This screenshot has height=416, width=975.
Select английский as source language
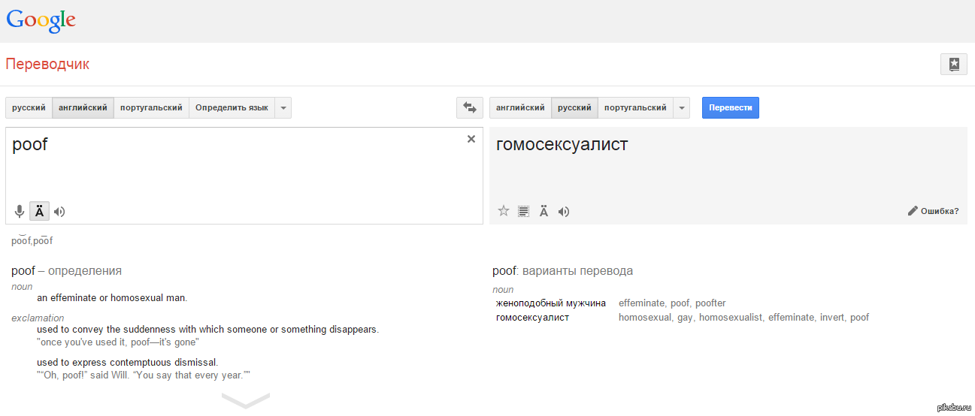pos(83,108)
